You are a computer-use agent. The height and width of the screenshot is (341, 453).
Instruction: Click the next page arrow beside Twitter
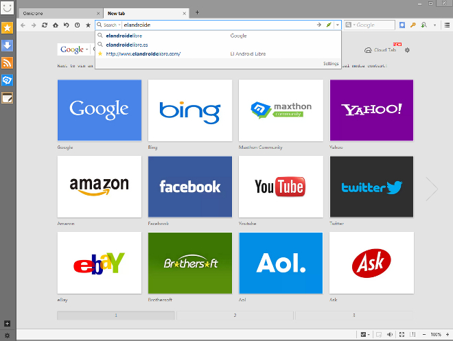(x=432, y=189)
